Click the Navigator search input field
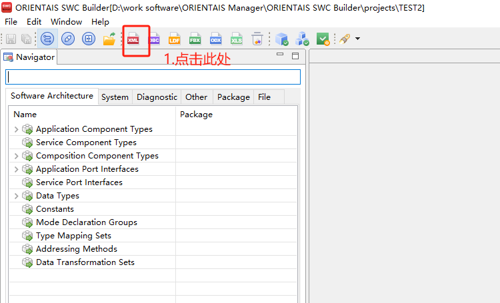The width and height of the screenshot is (500, 303). 153,77
